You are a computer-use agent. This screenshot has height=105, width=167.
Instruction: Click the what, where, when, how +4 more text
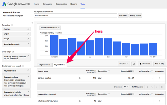click(x=16, y=95)
